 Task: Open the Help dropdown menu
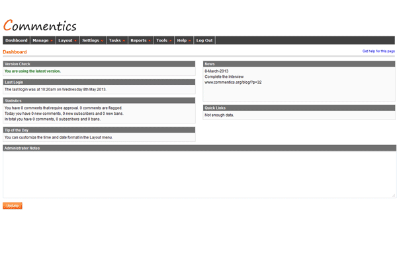pos(183,40)
